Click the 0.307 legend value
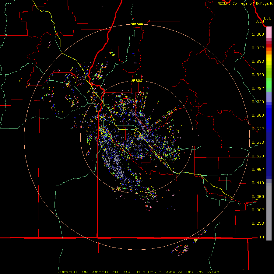274x274 pixels. point(258,210)
